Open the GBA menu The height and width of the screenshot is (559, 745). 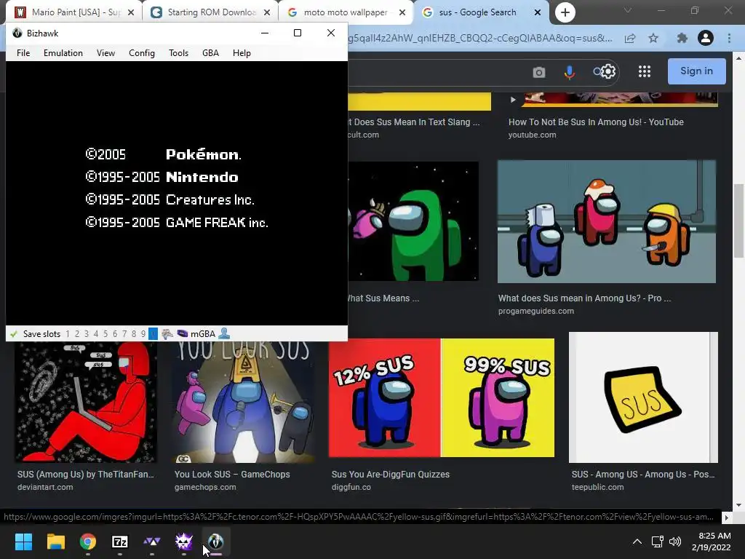[210, 52]
